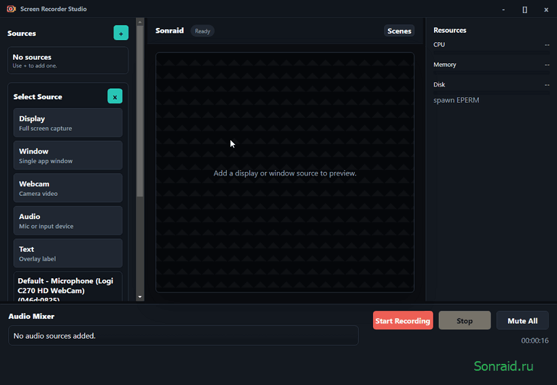Click the Memory resource label
The width and height of the screenshot is (557, 385).
pyautogui.click(x=445, y=65)
